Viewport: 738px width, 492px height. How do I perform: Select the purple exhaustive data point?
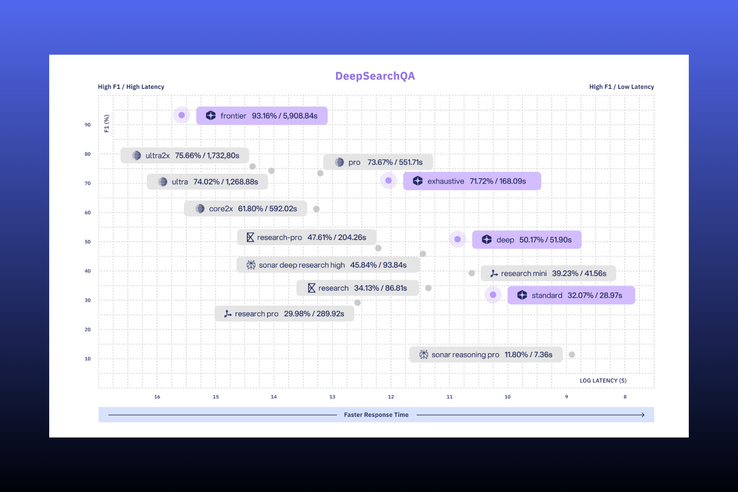click(x=389, y=180)
